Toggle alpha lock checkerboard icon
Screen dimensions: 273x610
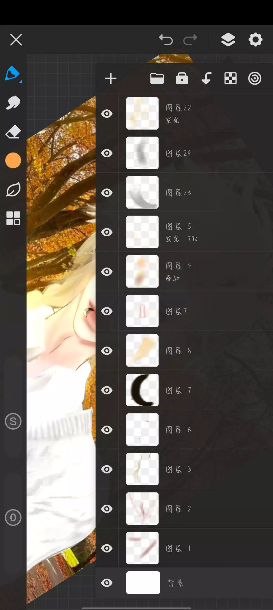(x=230, y=78)
